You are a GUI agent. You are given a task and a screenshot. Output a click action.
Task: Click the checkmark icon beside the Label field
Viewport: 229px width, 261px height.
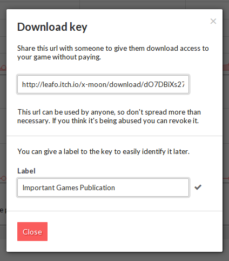[x=198, y=188]
